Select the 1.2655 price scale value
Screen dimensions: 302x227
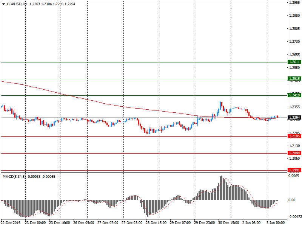click(294, 55)
